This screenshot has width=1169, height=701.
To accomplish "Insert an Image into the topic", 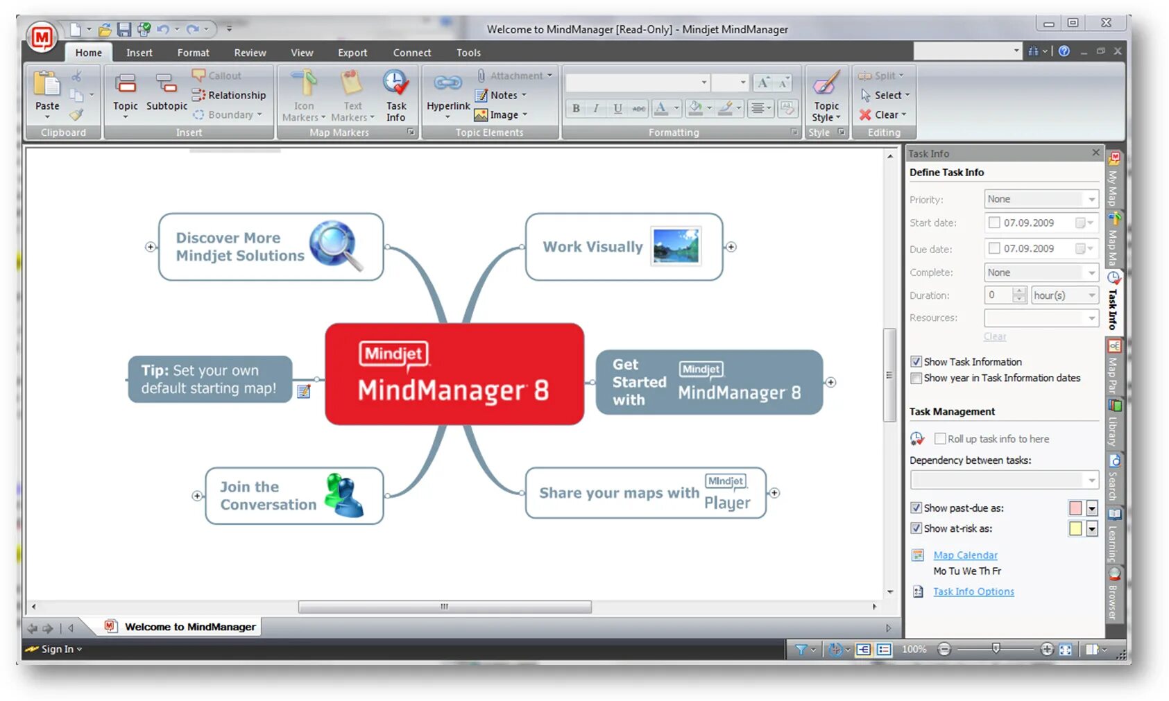I will (x=501, y=114).
